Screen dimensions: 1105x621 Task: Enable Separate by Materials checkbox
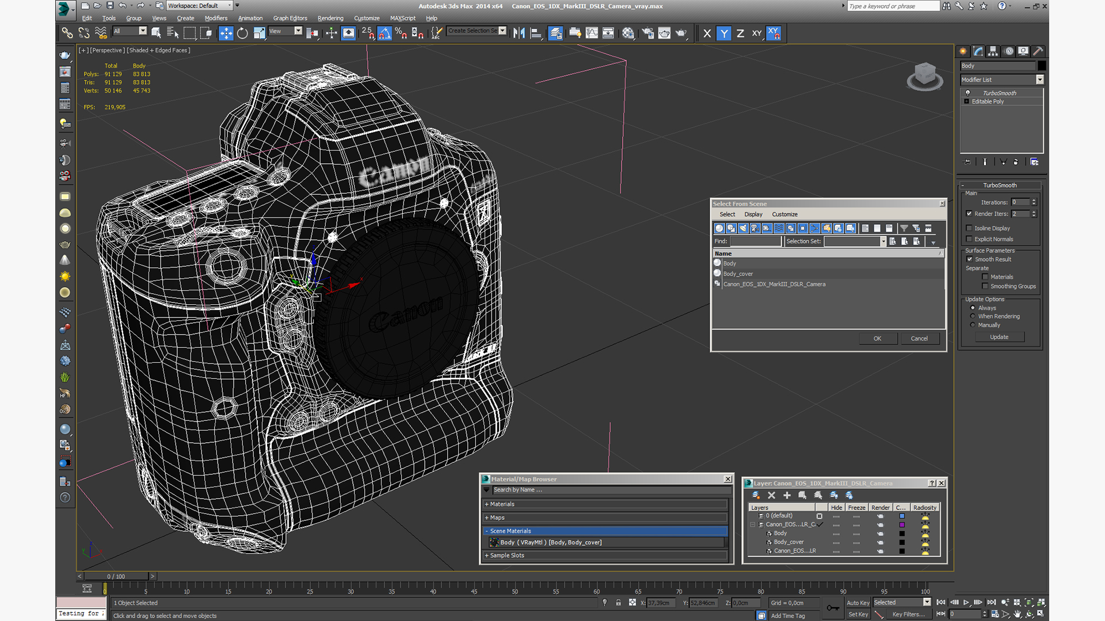coord(985,277)
